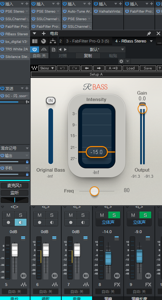Click the Waves undo arrow

tap(62, 68)
